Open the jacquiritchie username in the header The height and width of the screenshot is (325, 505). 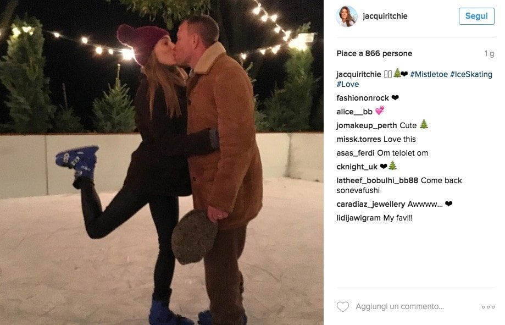385,16
